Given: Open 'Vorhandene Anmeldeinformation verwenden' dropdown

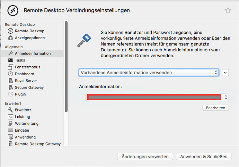Looking at the screenshot, I should [149, 73].
